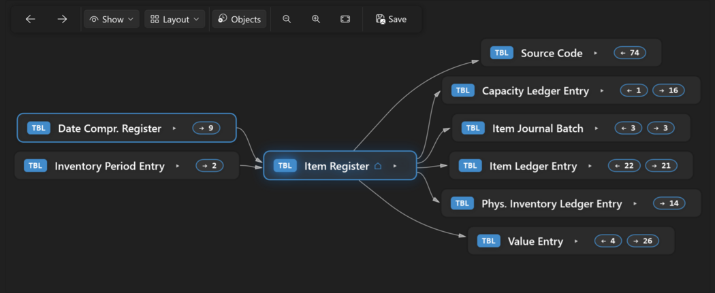Expand the Capacity Ledger Entry node arrow
Screen dimensions: 715x293
[x=602, y=91]
